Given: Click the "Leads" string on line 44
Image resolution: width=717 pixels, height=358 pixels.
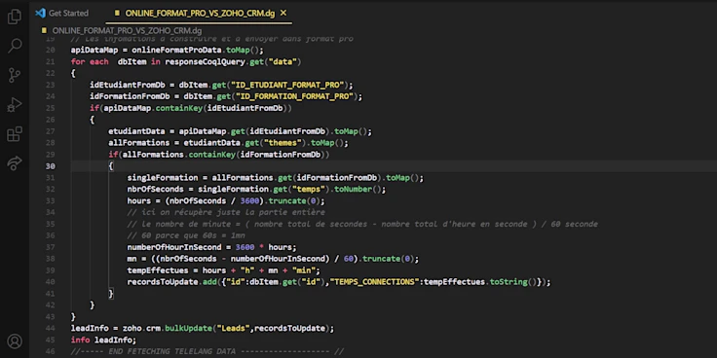Looking at the screenshot, I should tap(233, 328).
